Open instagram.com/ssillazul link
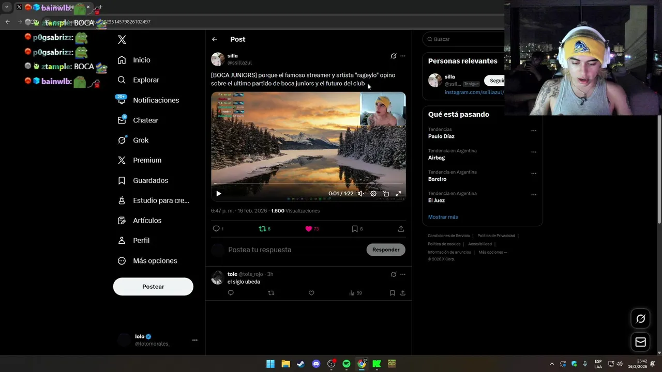 [x=474, y=92]
